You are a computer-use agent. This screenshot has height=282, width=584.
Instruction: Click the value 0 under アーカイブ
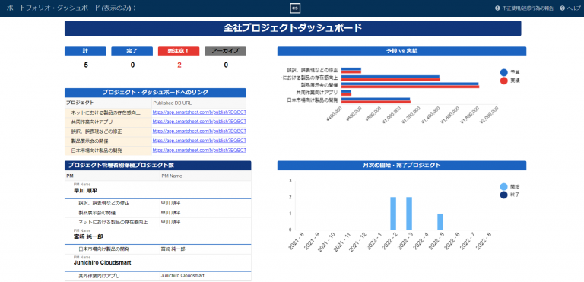point(226,65)
